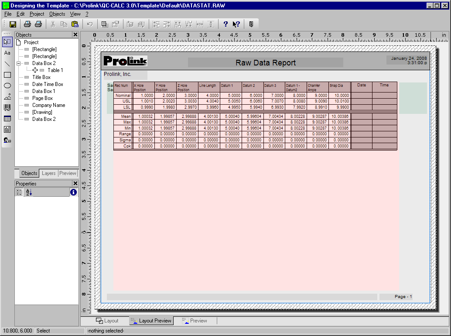Copy using the toolbar Copy icon

click(x=64, y=24)
